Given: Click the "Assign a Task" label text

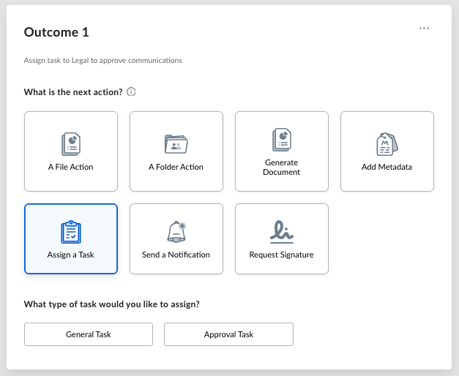Looking at the screenshot, I should (x=71, y=255).
